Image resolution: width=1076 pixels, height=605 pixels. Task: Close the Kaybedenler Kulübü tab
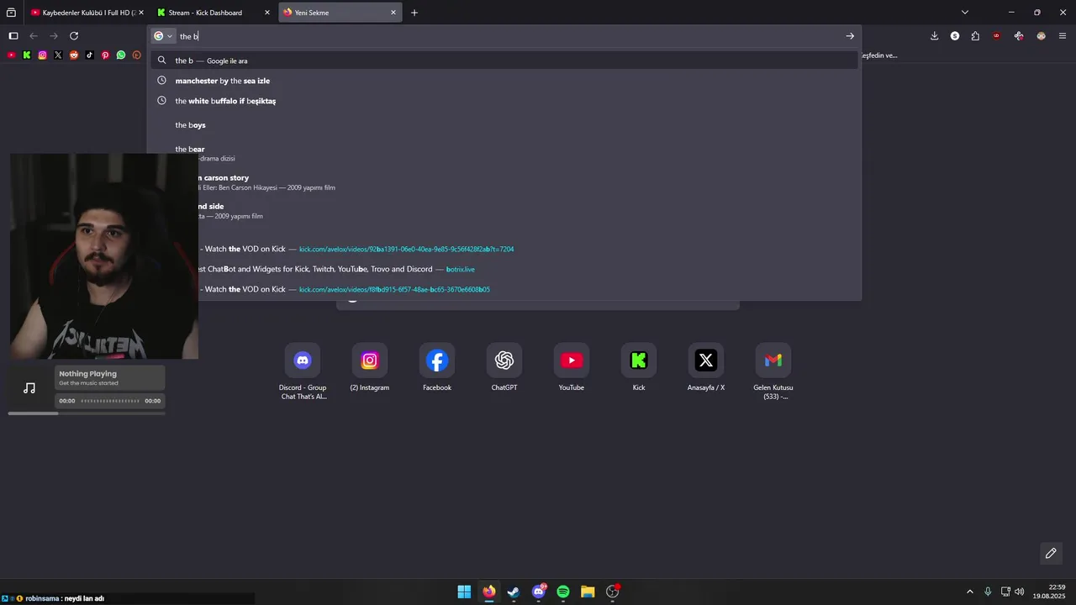tap(141, 13)
